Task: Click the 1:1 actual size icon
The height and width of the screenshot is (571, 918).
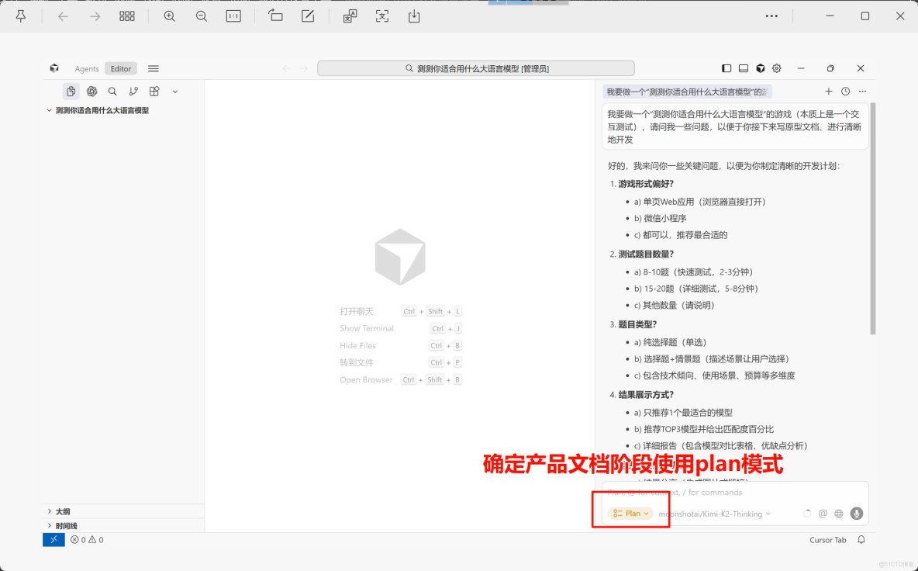Action: click(x=233, y=16)
